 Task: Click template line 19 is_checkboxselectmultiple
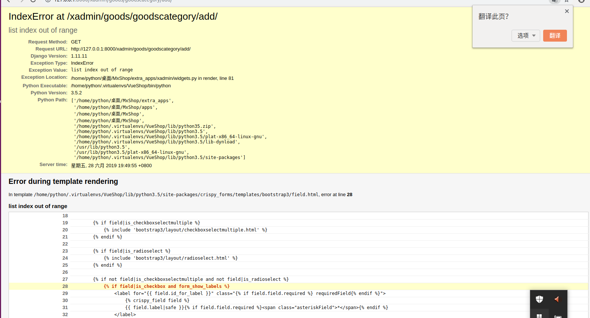point(146,223)
